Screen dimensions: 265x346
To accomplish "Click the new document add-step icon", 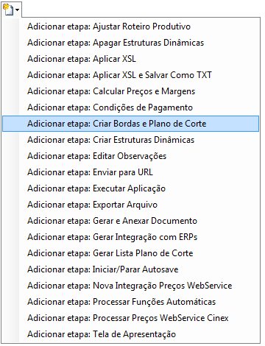I will pos(8,10).
